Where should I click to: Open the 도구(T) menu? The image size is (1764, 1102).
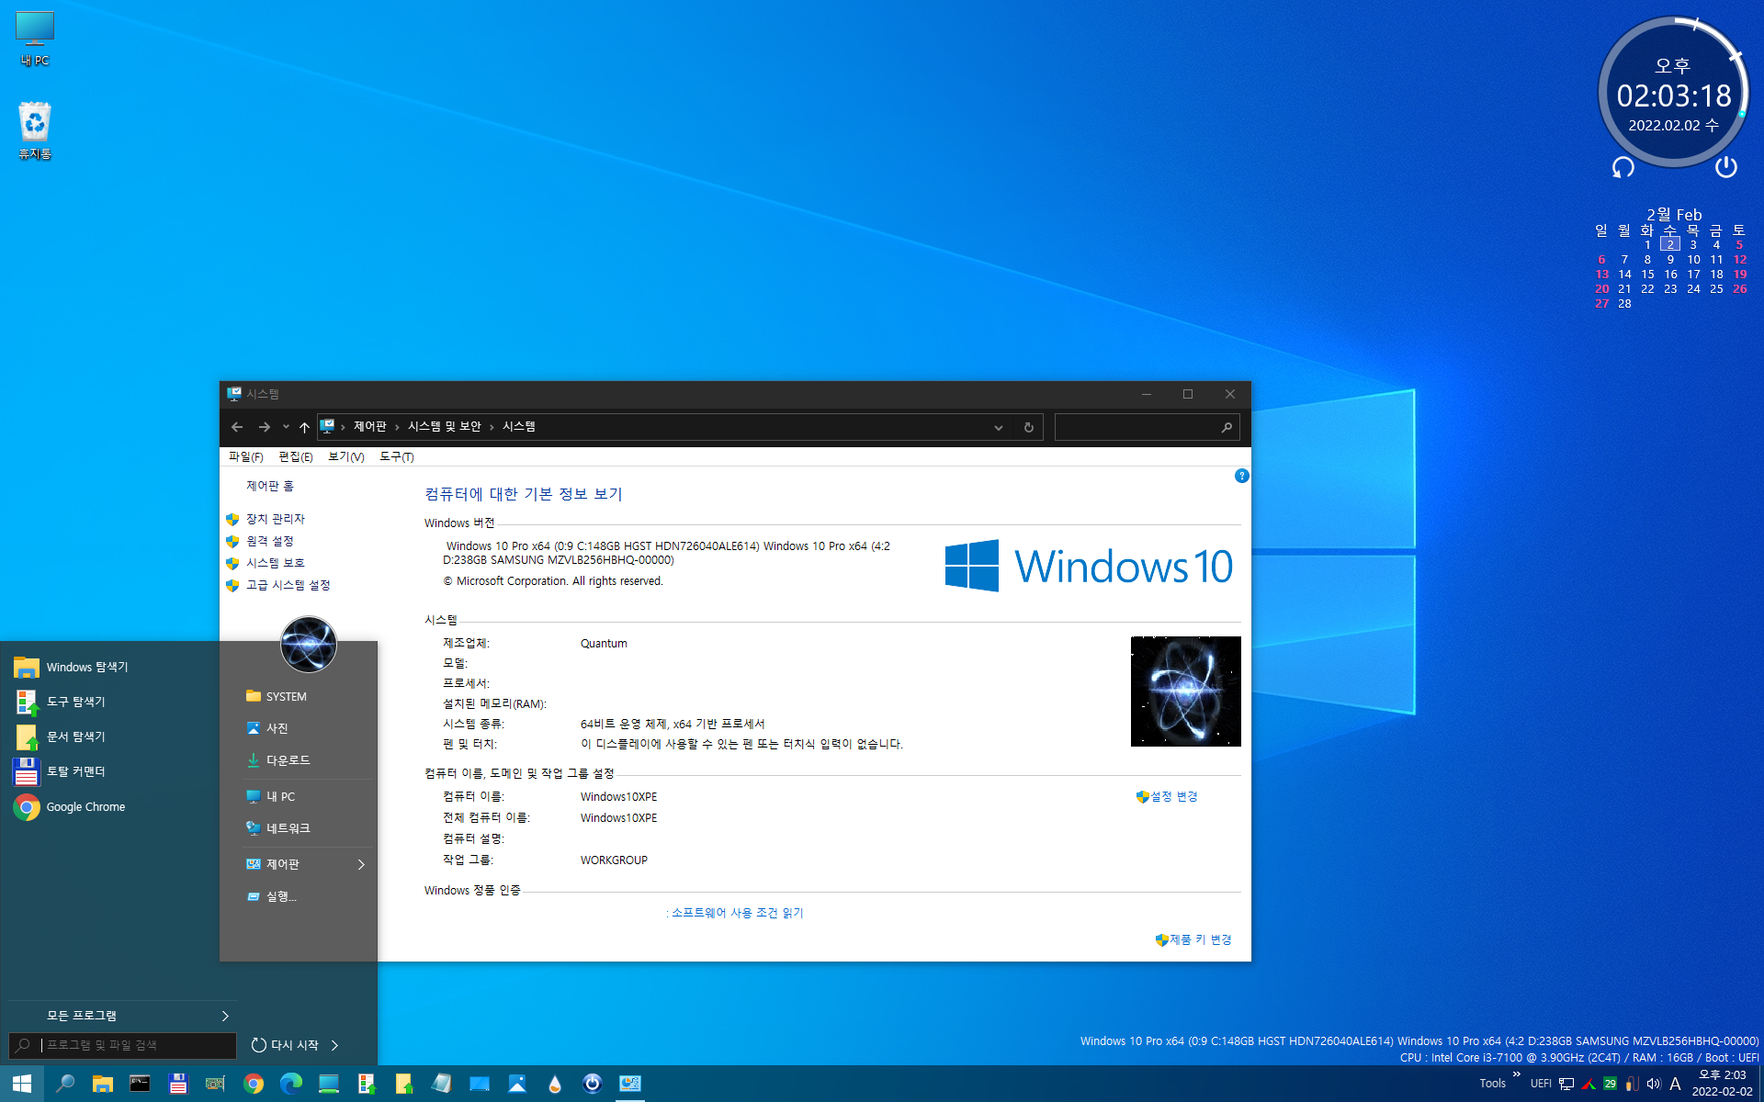tap(397, 456)
